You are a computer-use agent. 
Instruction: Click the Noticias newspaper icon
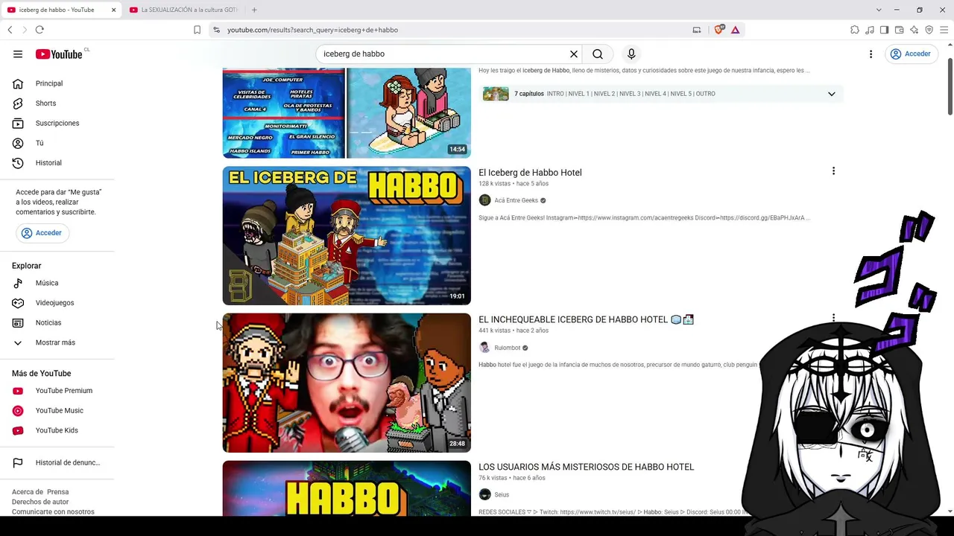point(18,322)
